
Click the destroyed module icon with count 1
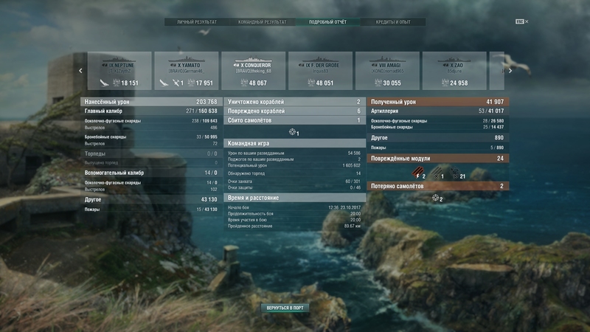coord(436,173)
